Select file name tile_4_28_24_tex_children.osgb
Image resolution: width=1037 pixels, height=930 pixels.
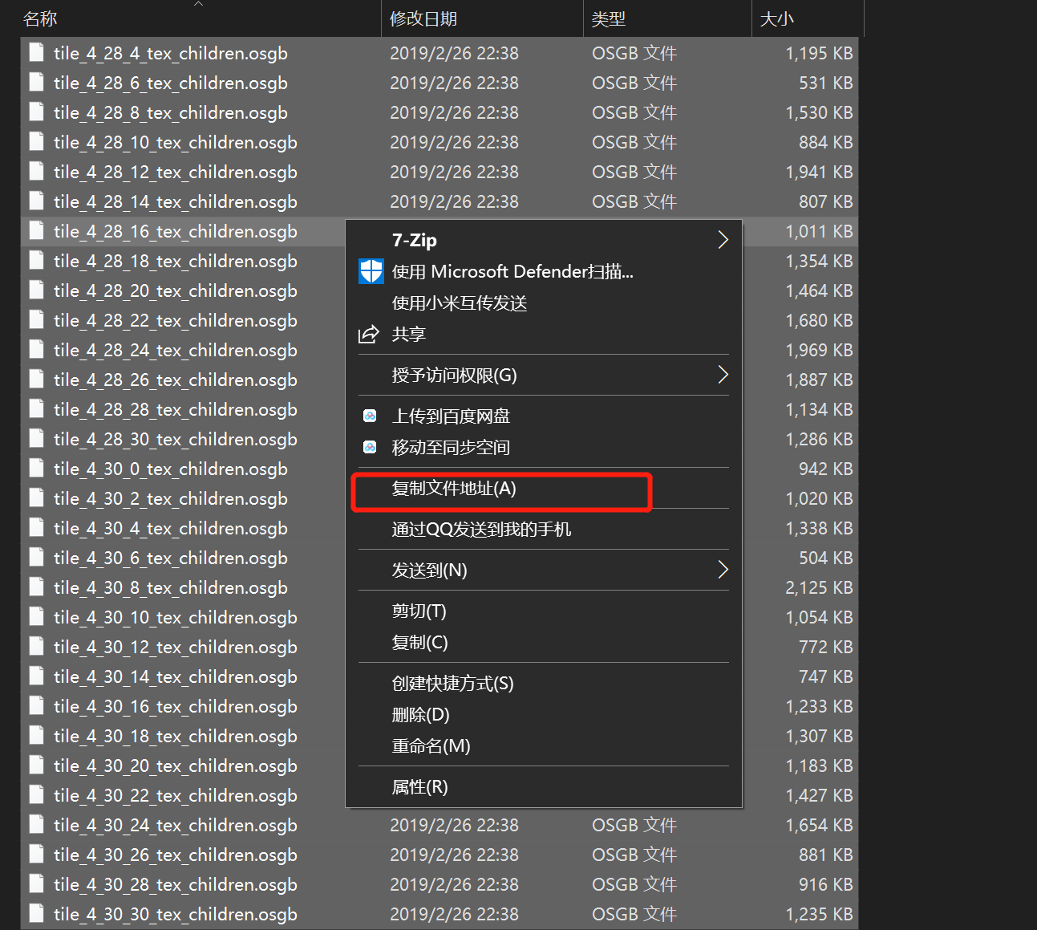point(176,351)
